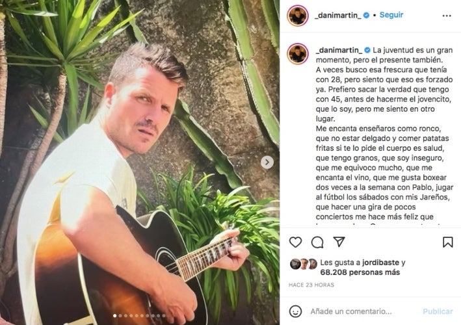Click _danimartin_ username in header

338,16
